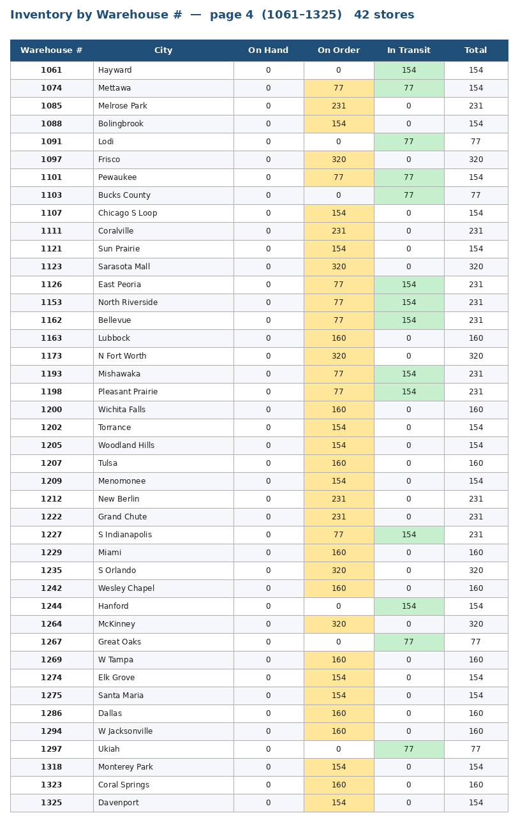This screenshot has height=827, width=518.
Task: Click the On Order column header
Action: [x=339, y=50]
